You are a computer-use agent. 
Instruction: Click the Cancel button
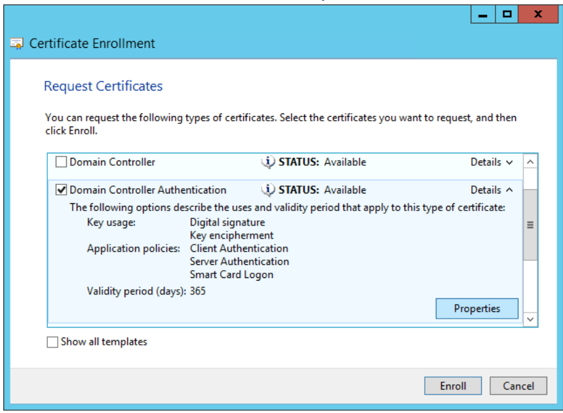coord(518,385)
